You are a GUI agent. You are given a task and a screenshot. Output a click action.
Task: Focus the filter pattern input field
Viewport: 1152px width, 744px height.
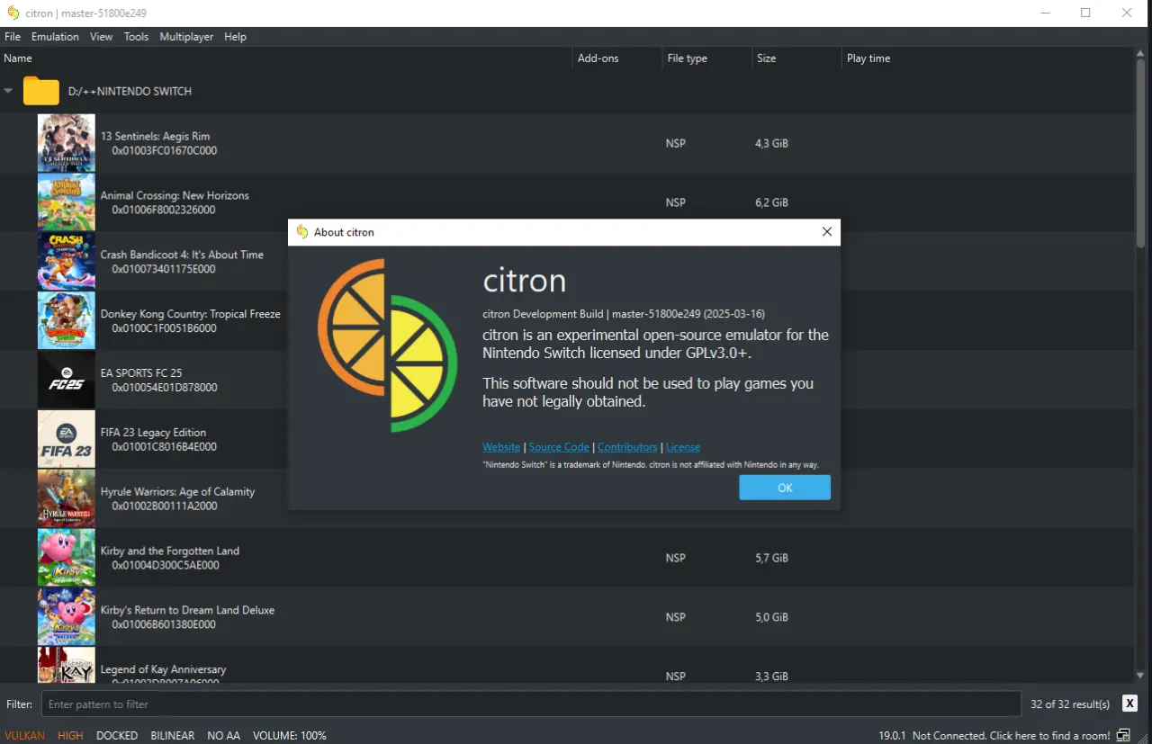coord(531,704)
